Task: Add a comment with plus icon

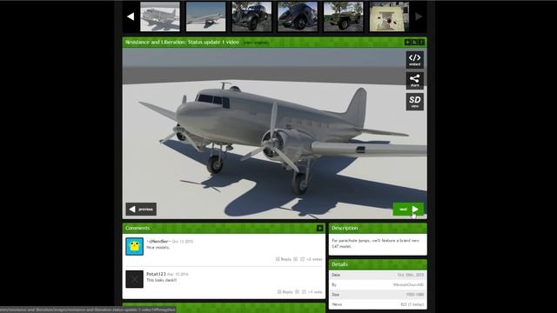Action: pyautogui.click(x=319, y=228)
